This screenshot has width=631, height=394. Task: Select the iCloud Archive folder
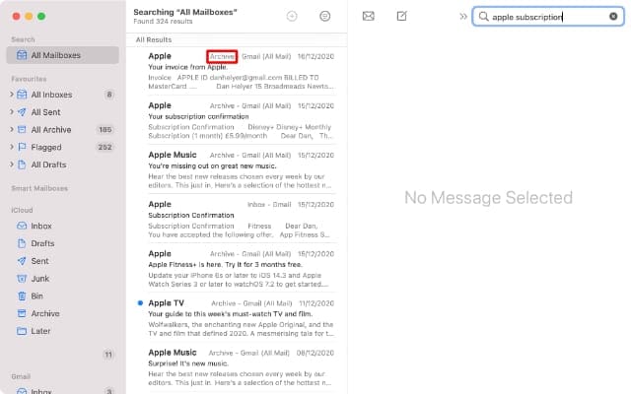44,314
